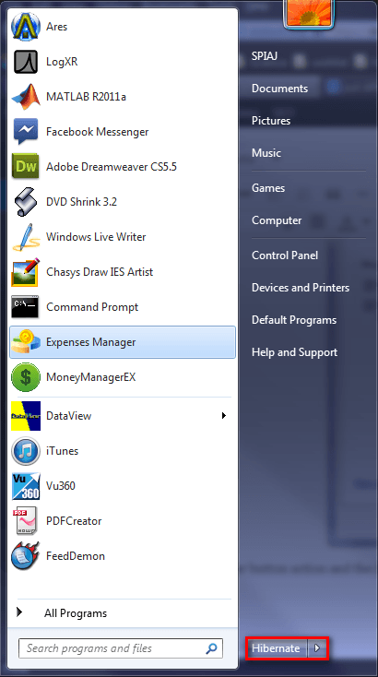Screen dimensions: 378x677
Task: Open the iTunes icon
Action: 26,451
